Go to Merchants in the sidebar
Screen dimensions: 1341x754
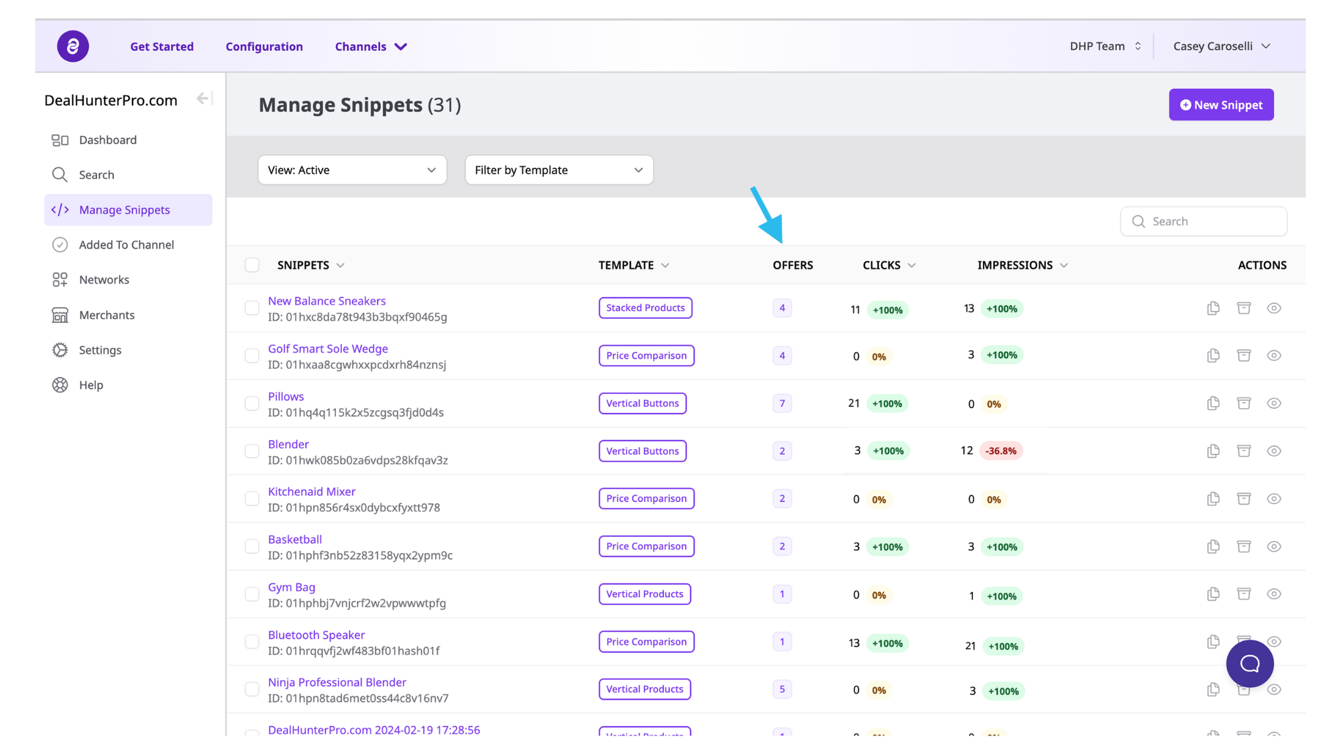pos(107,315)
